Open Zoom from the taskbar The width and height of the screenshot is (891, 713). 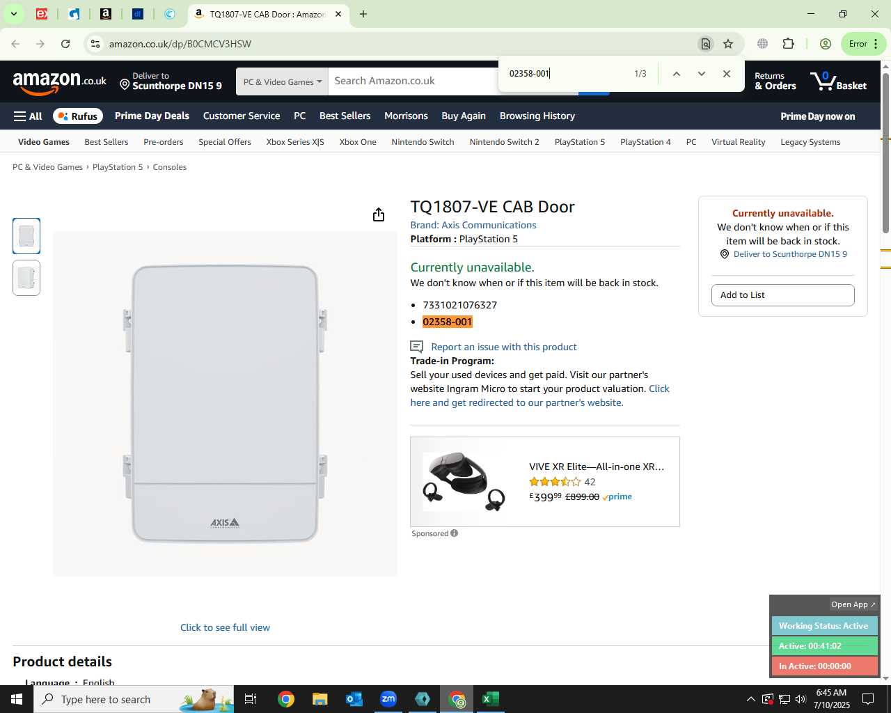pos(388,699)
